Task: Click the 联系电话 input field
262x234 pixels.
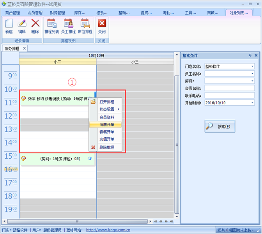Action: pos(230,96)
